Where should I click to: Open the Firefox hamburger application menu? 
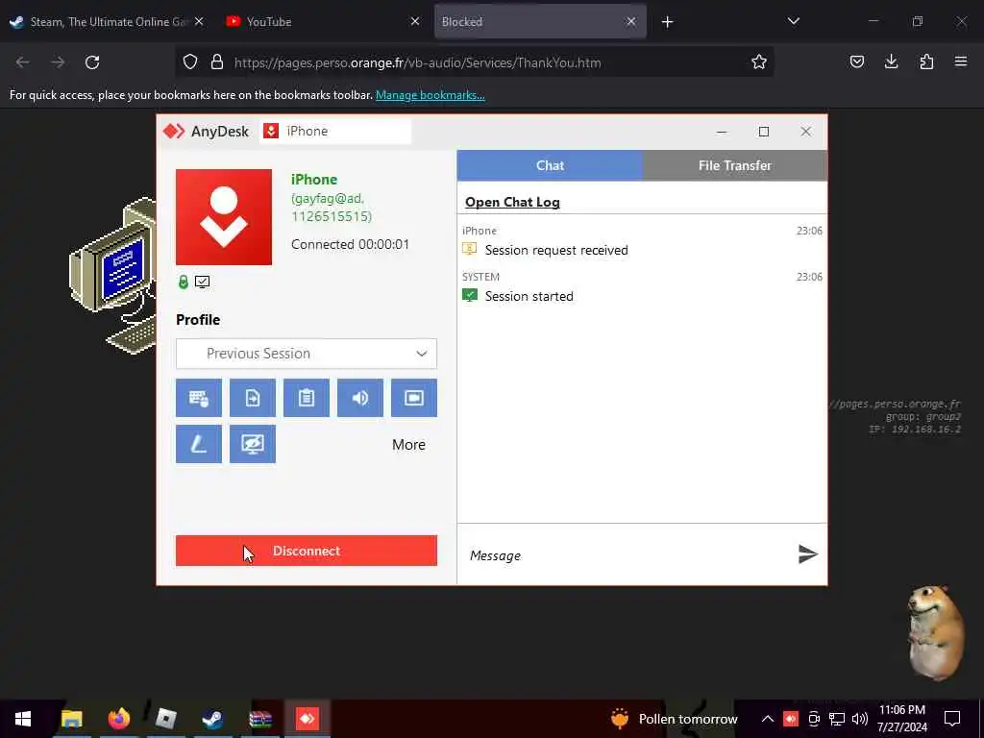click(x=961, y=61)
